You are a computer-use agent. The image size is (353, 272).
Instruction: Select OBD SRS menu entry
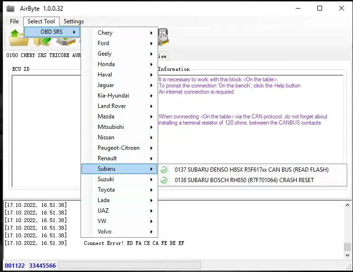51,32
